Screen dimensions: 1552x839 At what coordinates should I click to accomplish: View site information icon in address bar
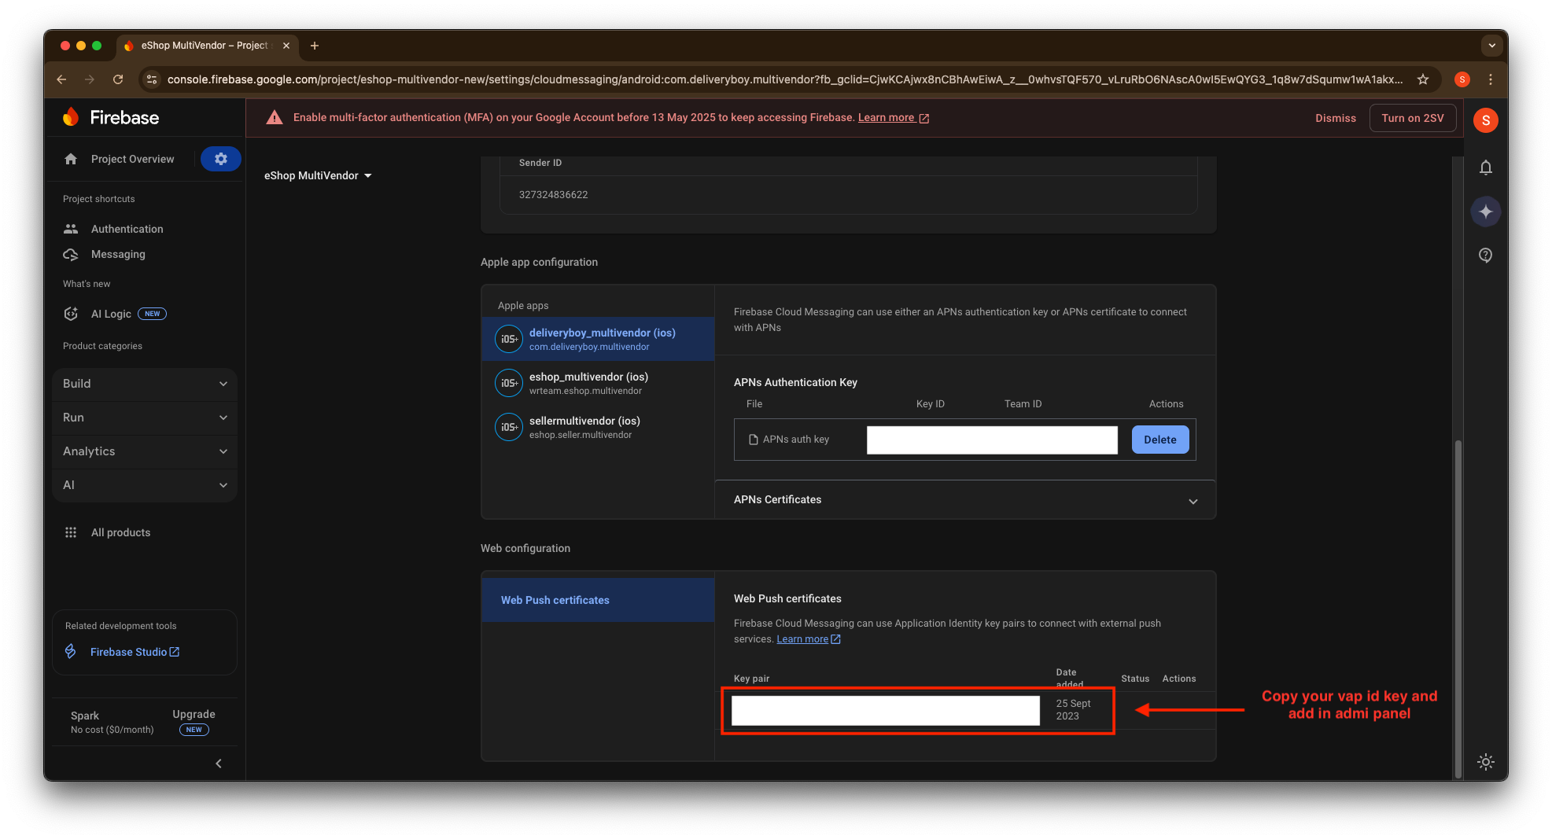[x=152, y=79]
